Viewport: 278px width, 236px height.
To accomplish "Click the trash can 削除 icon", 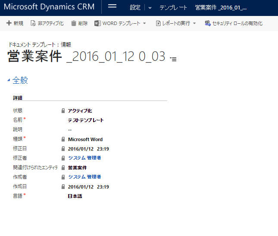I will pyautogui.click(x=74, y=23).
